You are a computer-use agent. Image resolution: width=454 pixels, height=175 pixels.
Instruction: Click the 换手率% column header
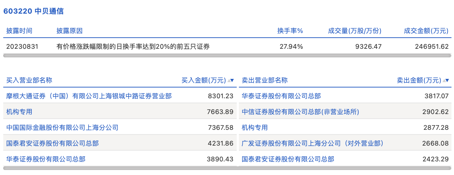click(290, 31)
